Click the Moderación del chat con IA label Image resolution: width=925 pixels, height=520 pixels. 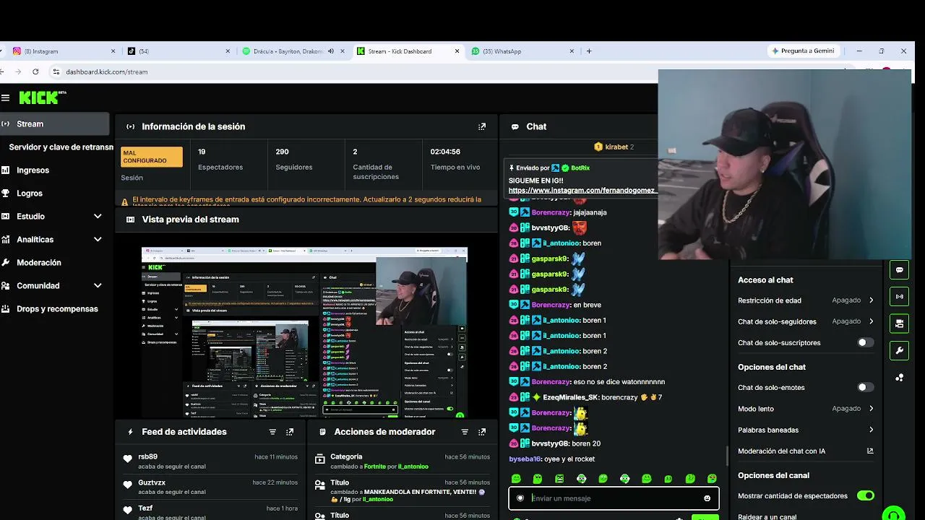[x=781, y=451]
